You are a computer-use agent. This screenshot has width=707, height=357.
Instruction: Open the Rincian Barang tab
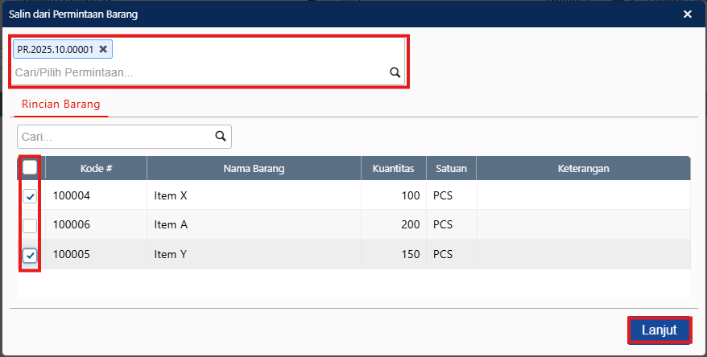pos(61,104)
